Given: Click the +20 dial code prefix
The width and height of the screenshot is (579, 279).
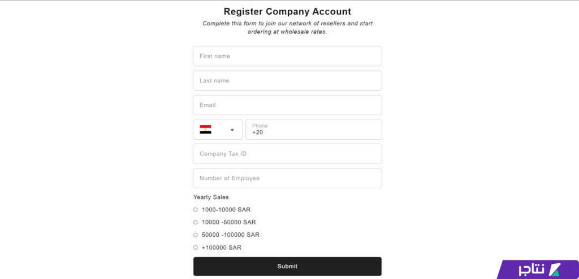Looking at the screenshot, I should (257, 133).
